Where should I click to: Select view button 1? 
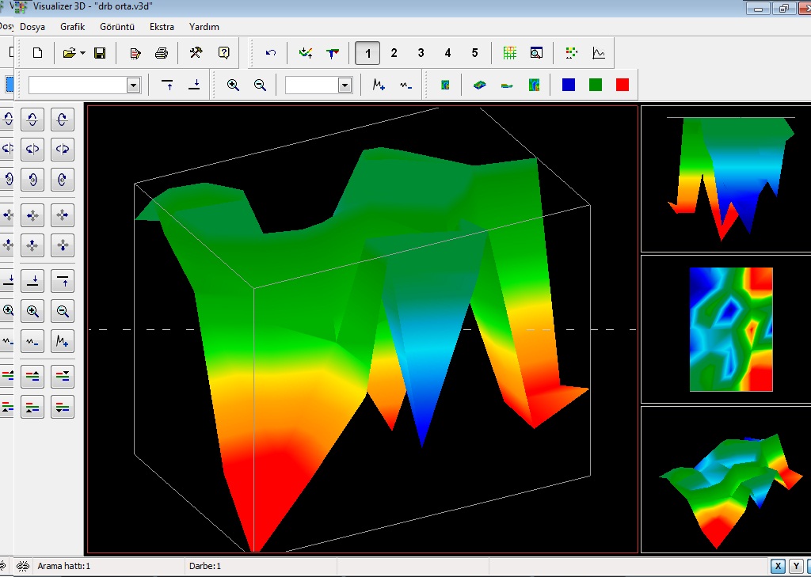pyautogui.click(x=367, y=53)
